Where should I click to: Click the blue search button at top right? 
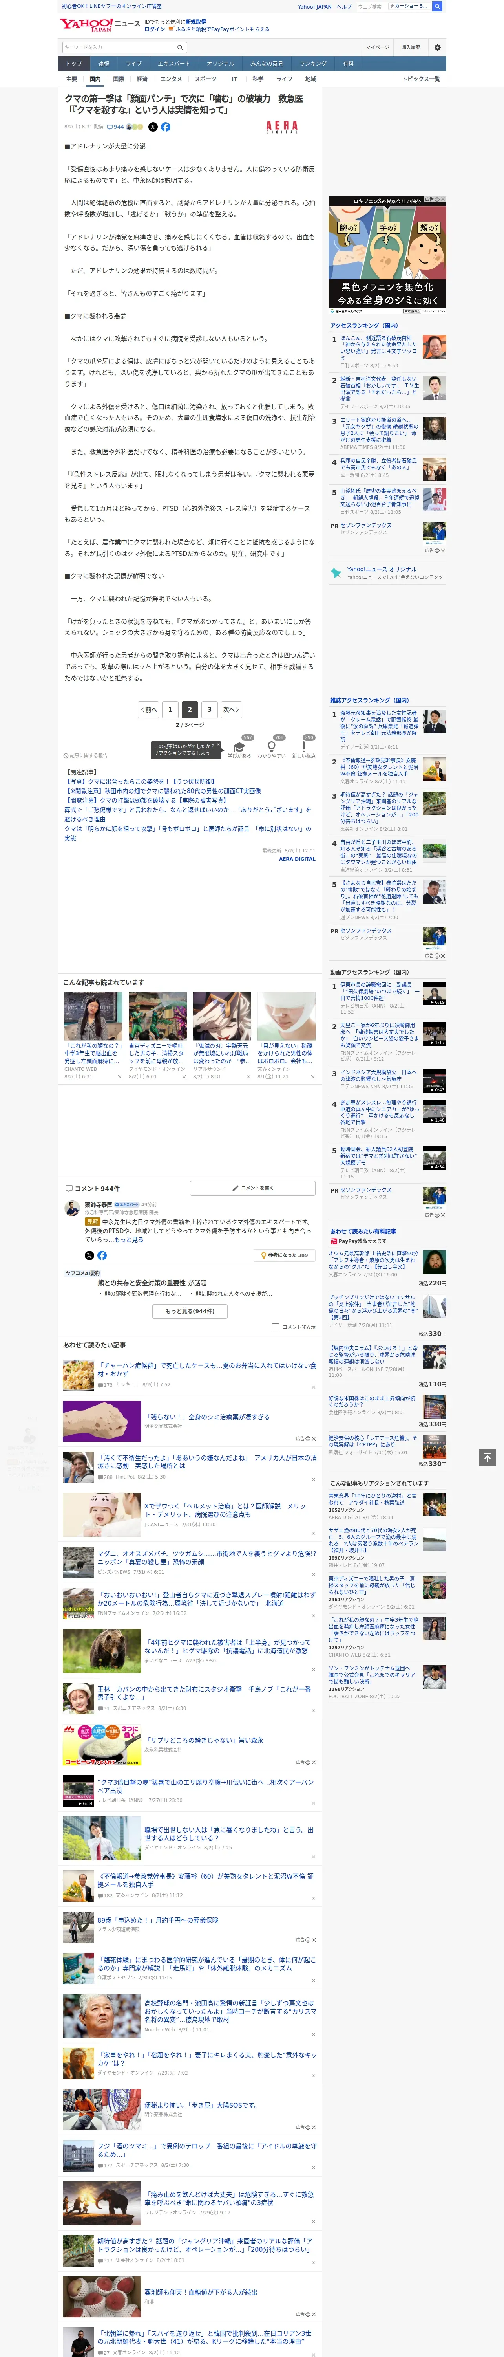[437, 6]
